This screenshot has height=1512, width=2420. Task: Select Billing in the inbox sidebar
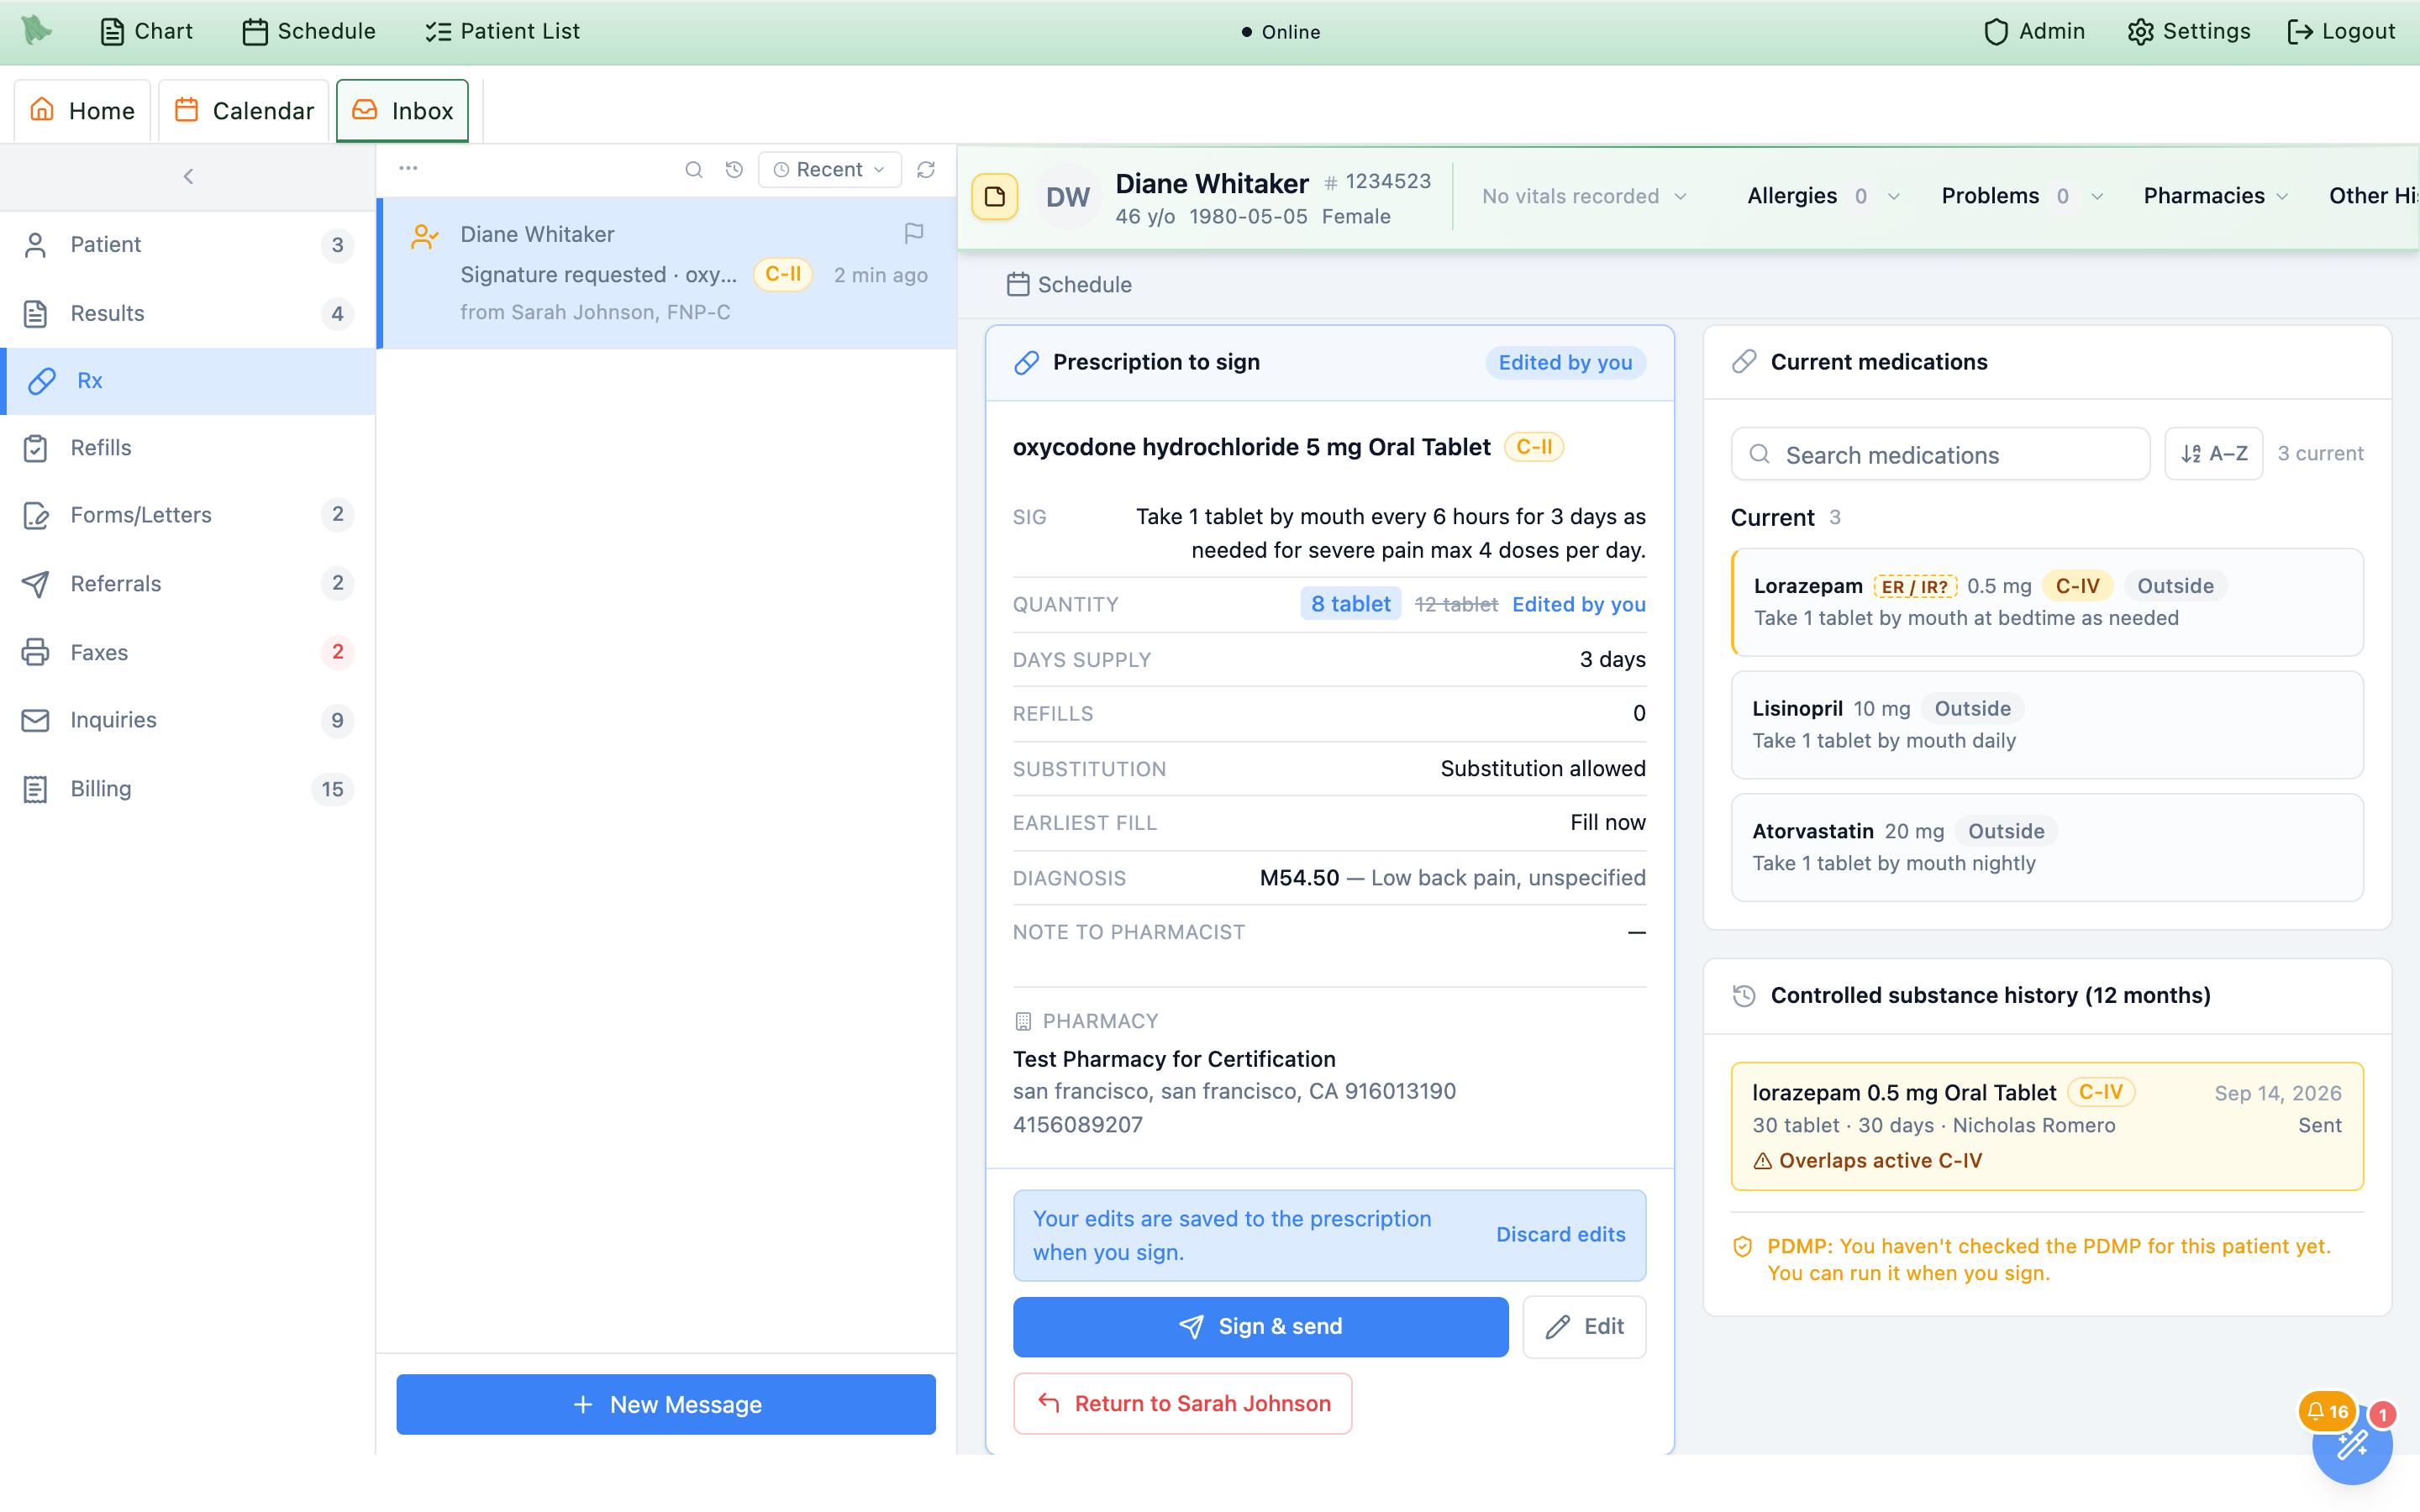(188, 789)
